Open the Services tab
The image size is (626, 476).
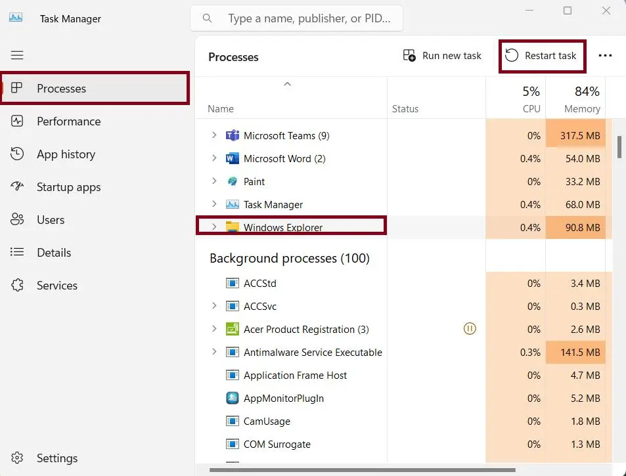[95, 286]
